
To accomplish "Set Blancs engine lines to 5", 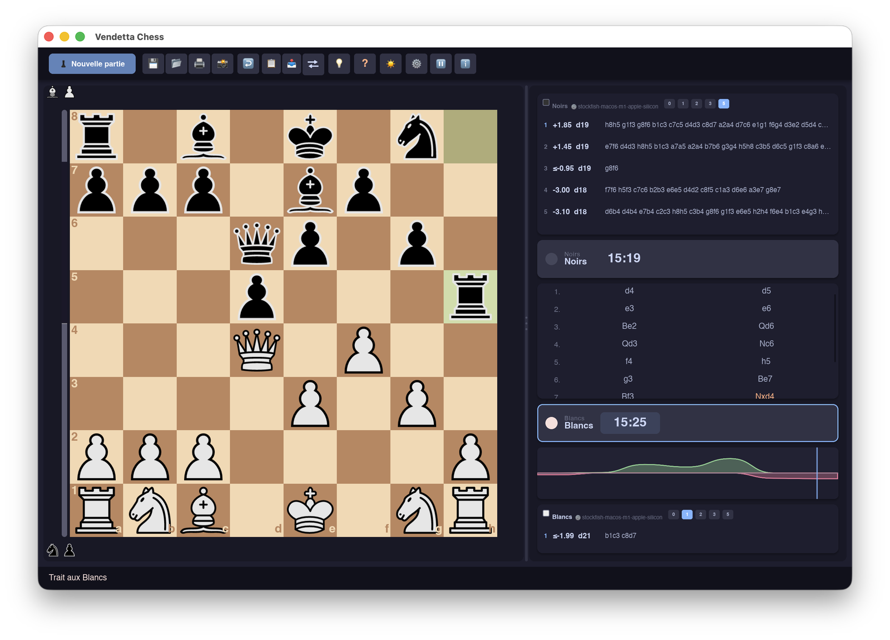I will tap(728, 514).
